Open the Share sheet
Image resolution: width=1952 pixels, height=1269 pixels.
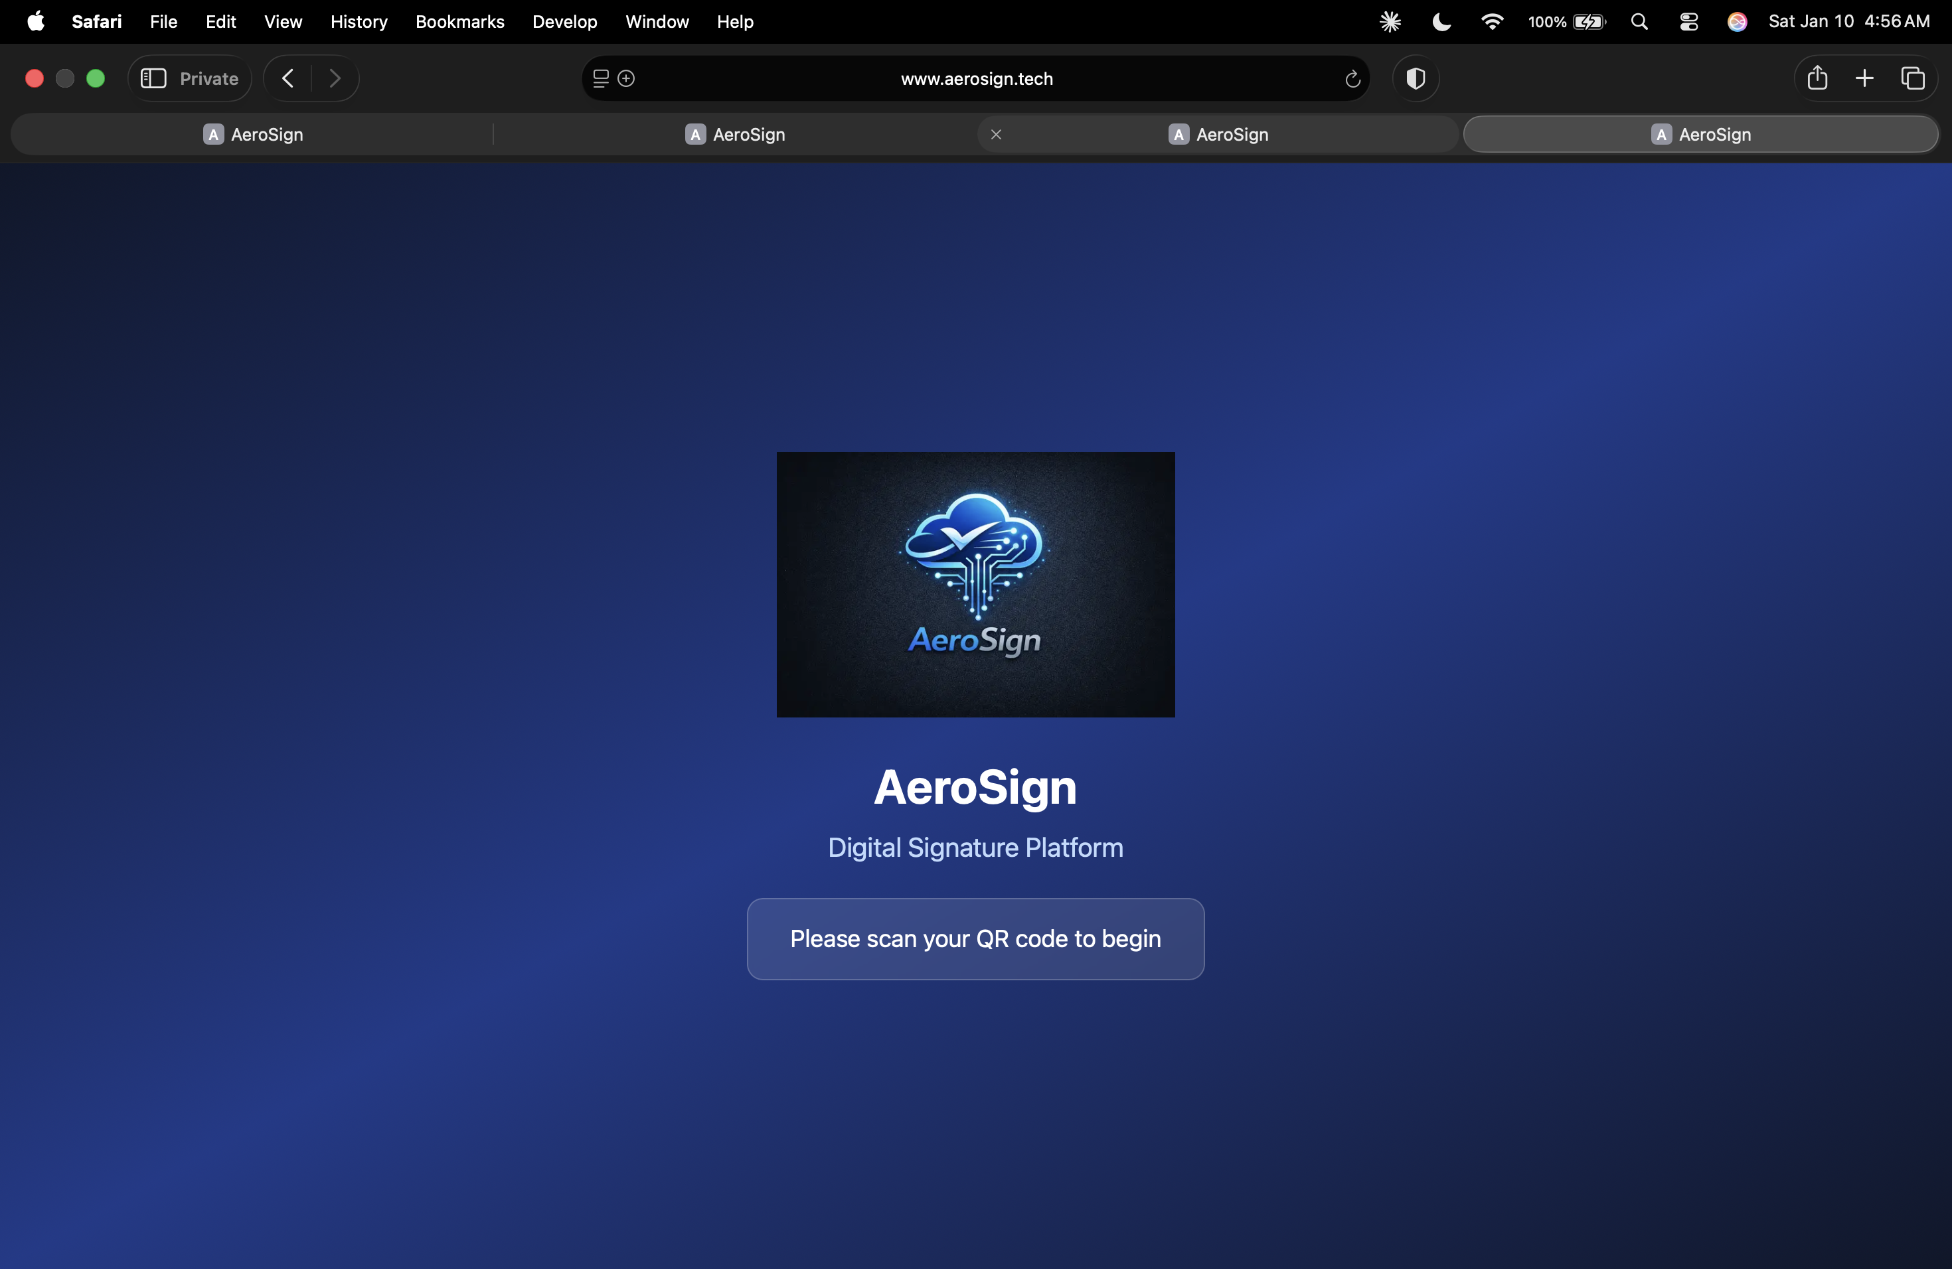pos(1817,78)
